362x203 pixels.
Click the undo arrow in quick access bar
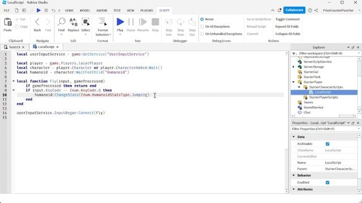click(x=53, y=10)
